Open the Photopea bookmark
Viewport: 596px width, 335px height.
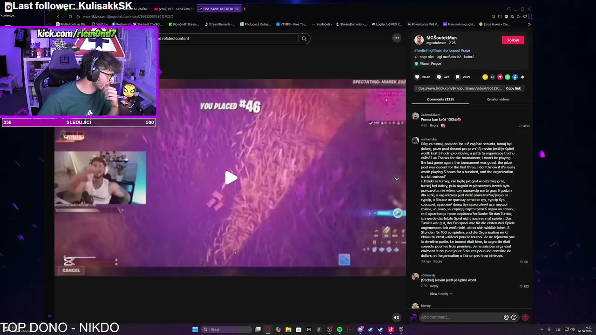click(256, 24)
